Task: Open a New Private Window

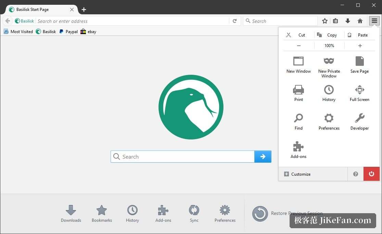Action: tap(329, 67)
